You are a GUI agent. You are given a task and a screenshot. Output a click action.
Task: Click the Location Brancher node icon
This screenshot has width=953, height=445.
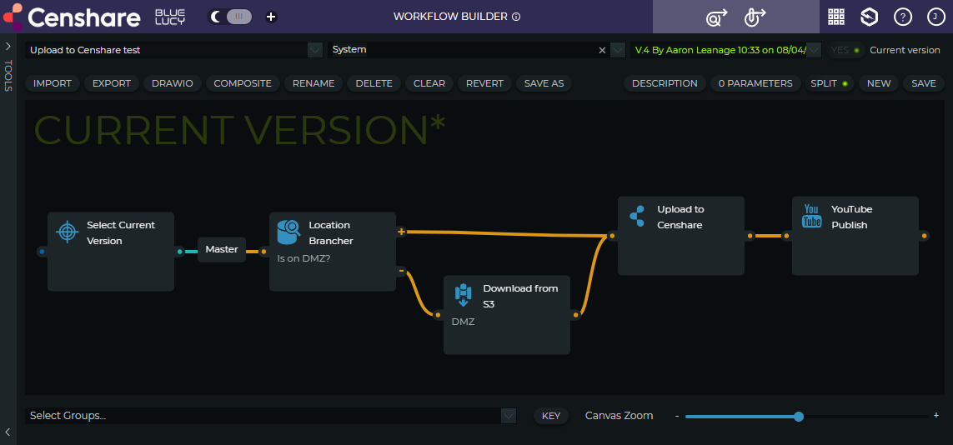click(289, 232)
